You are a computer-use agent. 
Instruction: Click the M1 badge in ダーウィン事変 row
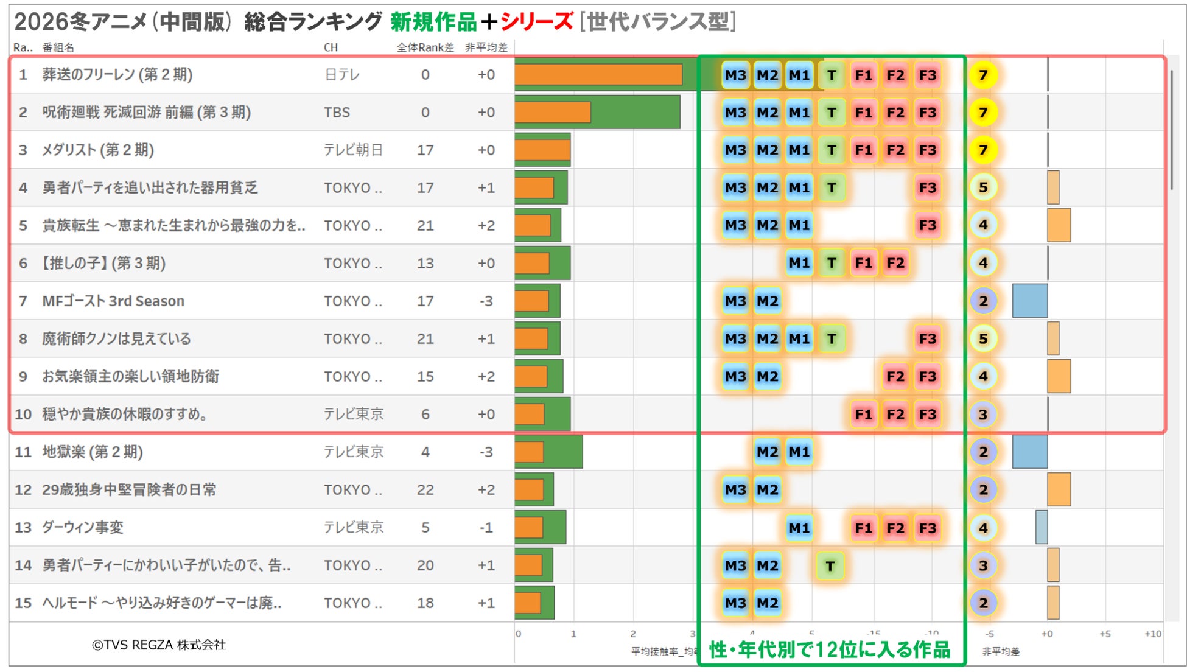pyautogui.click(x=799, y=528)
